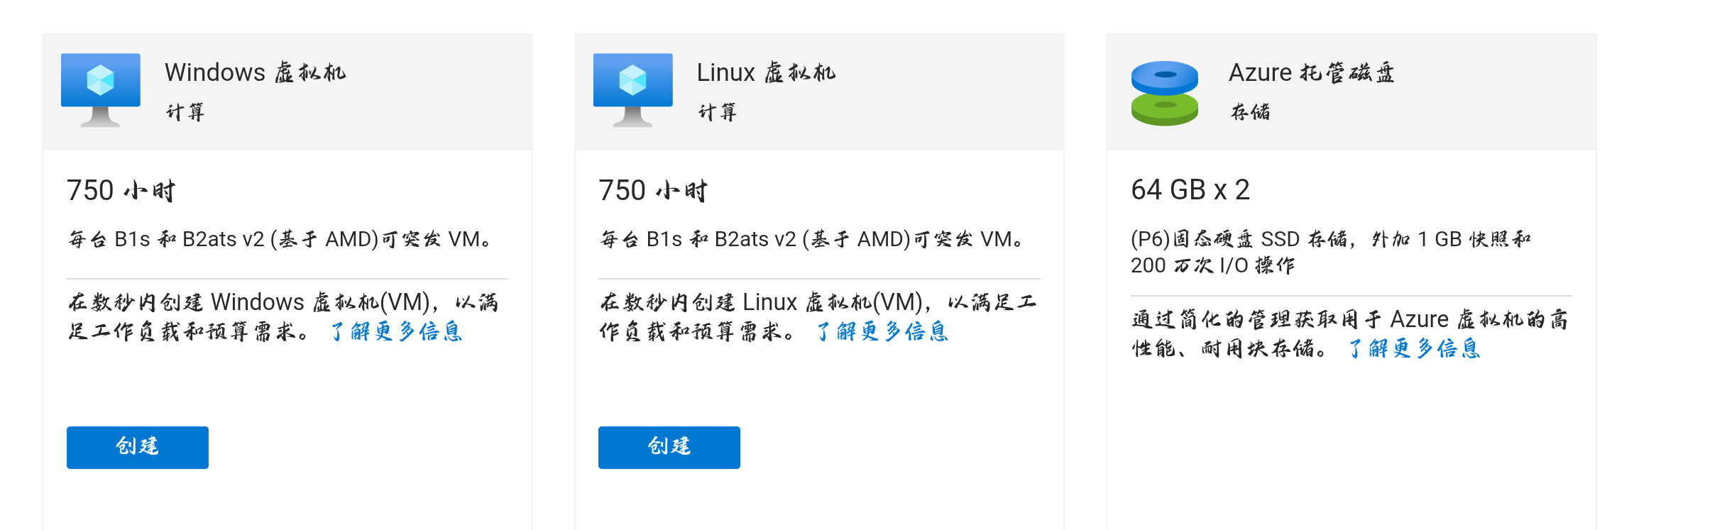Viewport: 1722px width, 530px height.
Task: Click 750 小时 heading in Linux card
Action: (x=653, y=190)
